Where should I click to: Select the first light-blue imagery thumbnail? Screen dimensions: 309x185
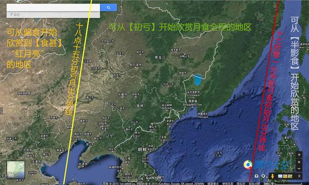[x=280, y=176]
